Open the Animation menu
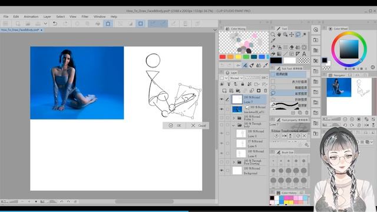Viewport: 377px width, 212px height. pos(31,16)
